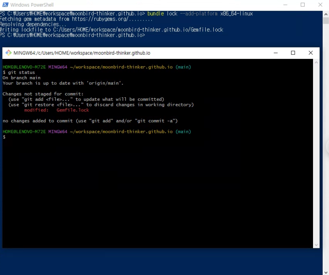Click PowerShell scrollbar thumb
Viewport: 329px width, 275px height.
pyautogui.click(x=326, y=21)
